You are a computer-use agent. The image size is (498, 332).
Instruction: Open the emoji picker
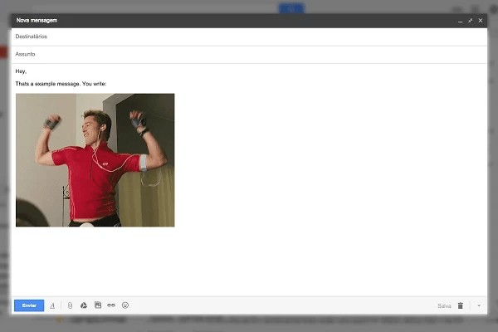pyautogui.click(x=125, y=305)
